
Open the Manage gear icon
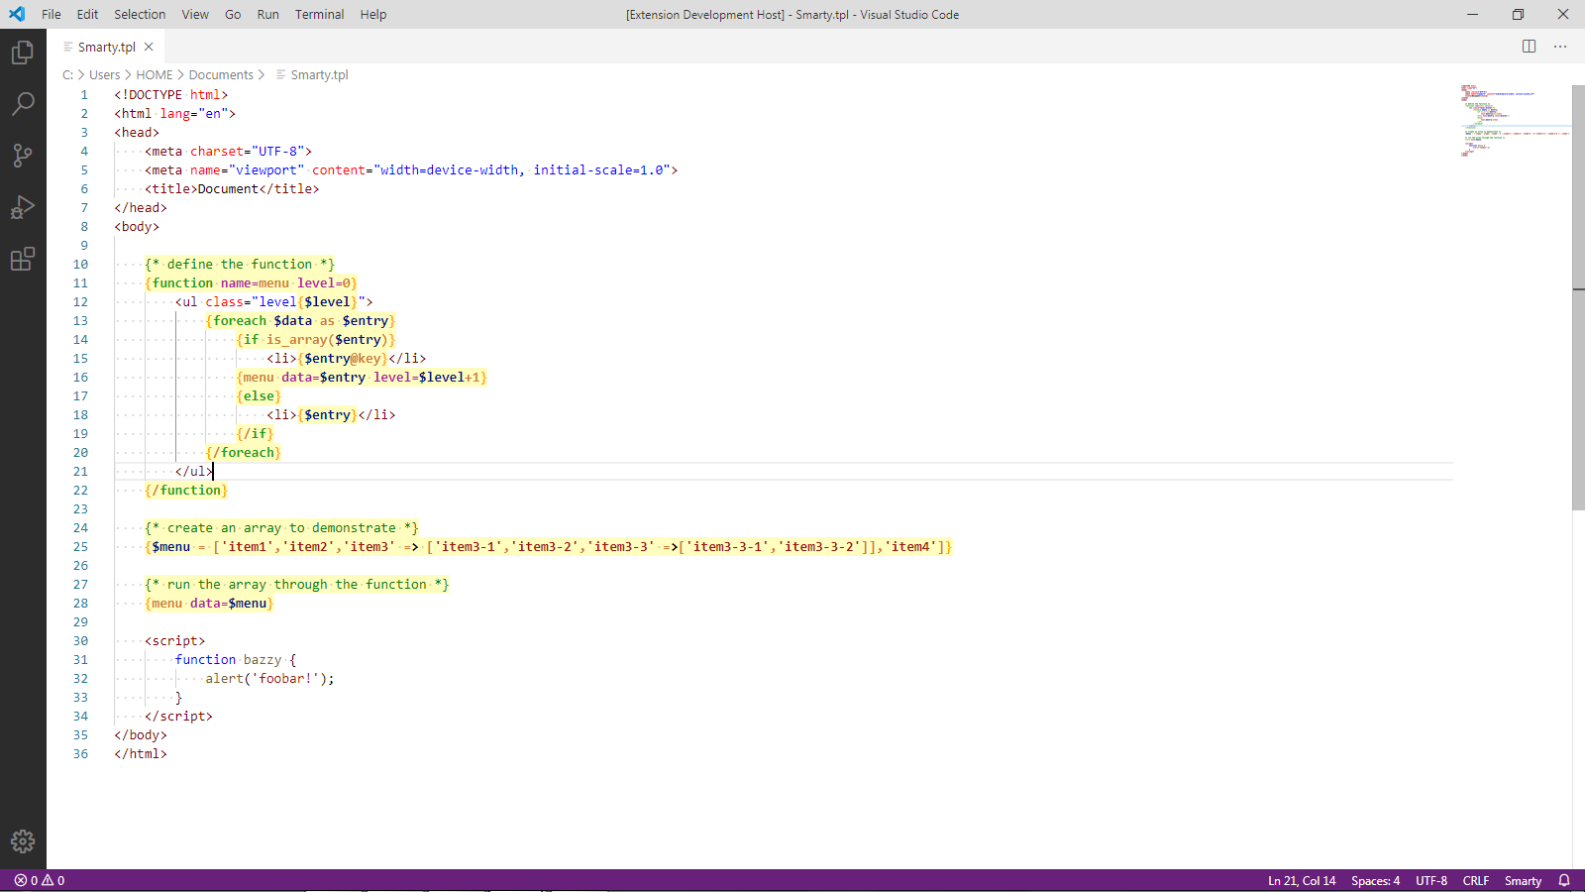tap(23, 841)
